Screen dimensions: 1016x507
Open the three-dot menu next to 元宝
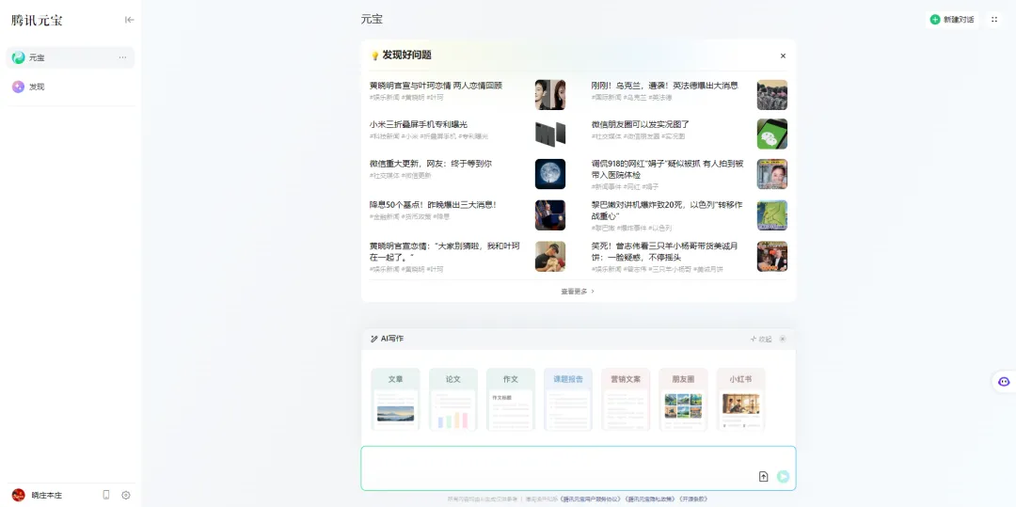coord(122,57)
